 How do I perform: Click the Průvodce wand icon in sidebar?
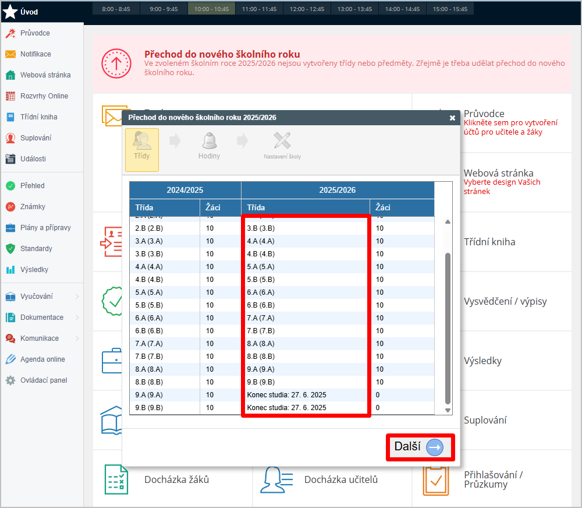pyautogui.click(x=10, y=33)
